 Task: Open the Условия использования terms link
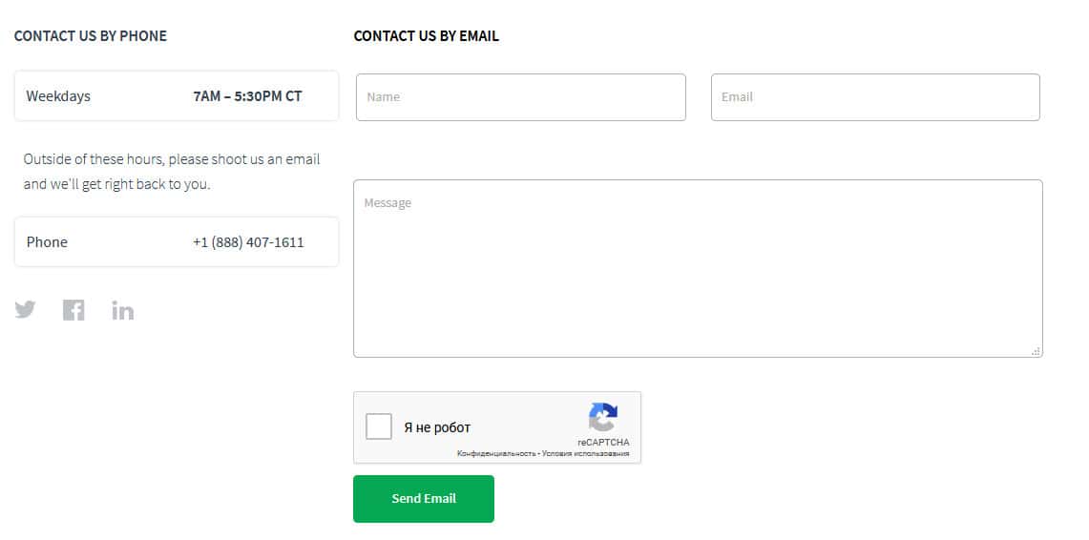pyautogui.click(x=585, y=454)
